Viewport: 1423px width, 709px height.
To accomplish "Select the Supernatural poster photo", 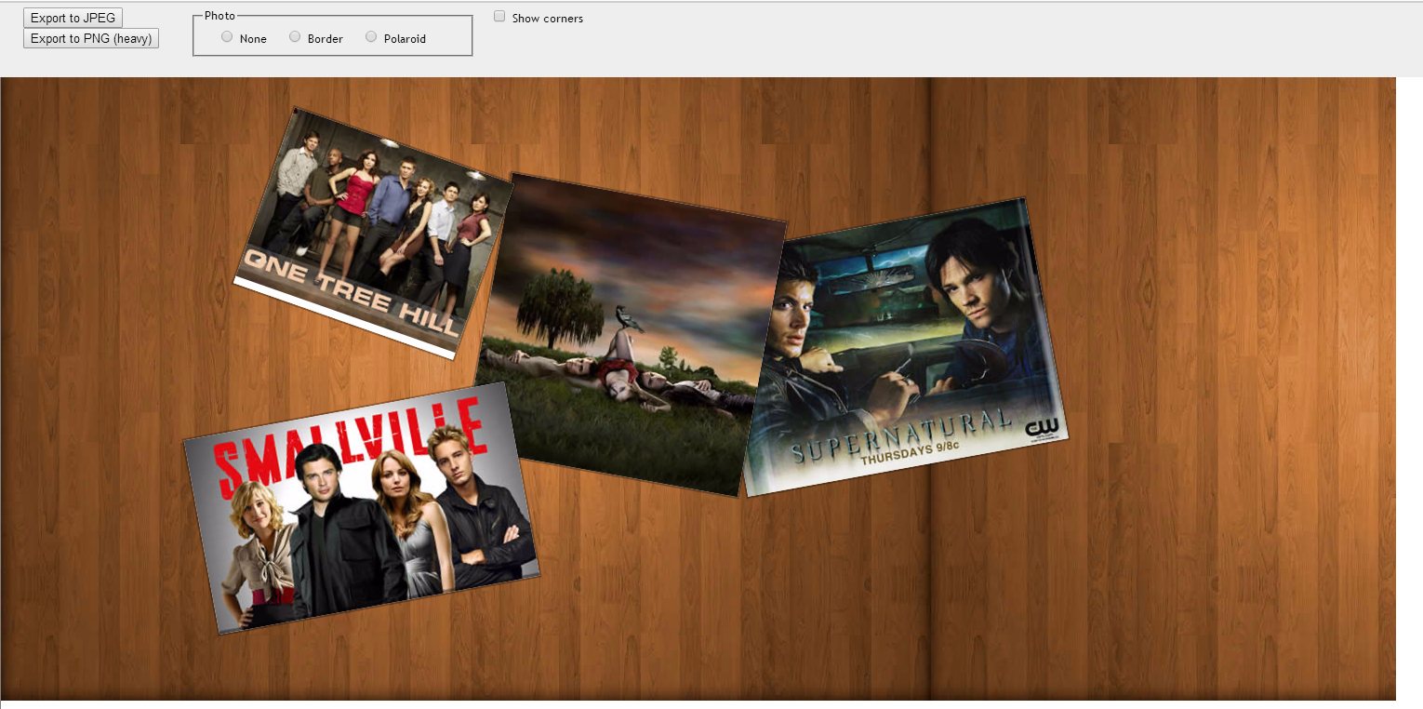I will [905, 347].
